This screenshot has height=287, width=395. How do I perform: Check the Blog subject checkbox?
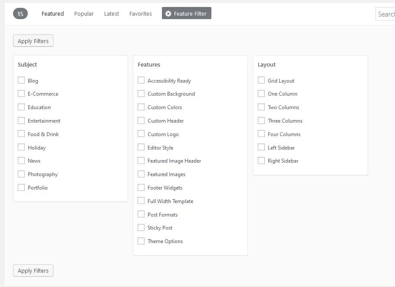[21, 80]
